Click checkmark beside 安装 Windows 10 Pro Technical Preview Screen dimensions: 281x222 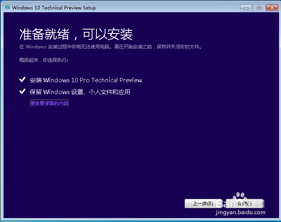click(22, 80)
